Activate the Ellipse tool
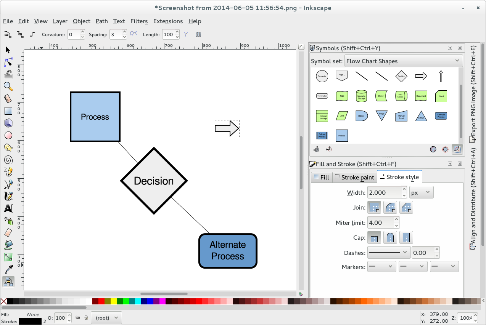 click(8, 135)
